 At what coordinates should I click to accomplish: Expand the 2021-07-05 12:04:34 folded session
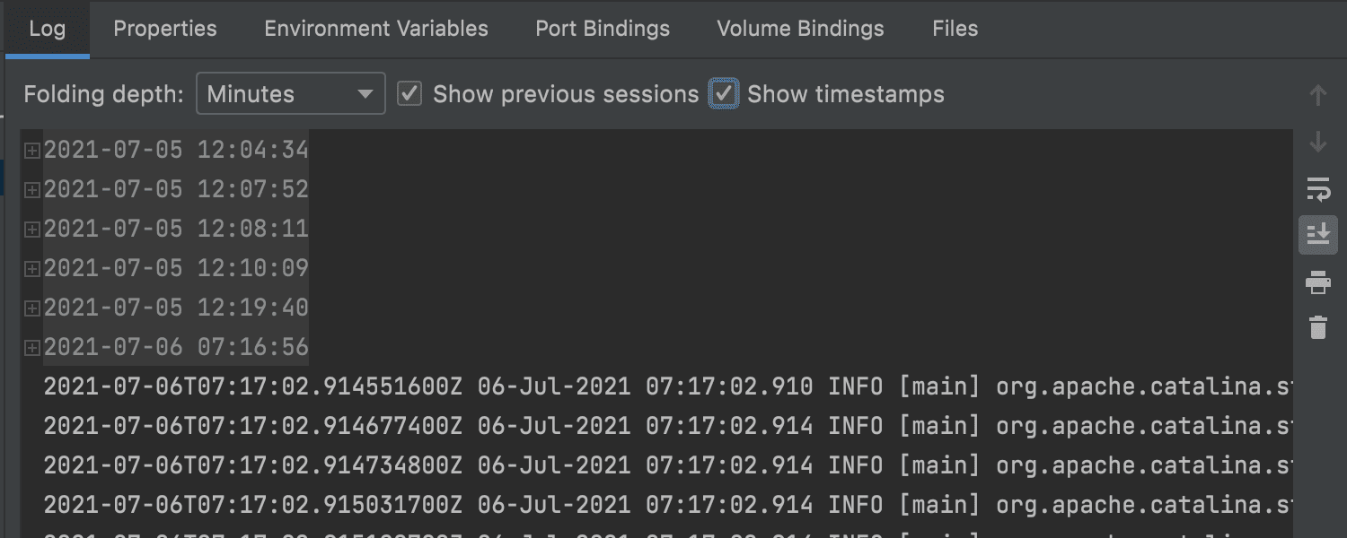coord(32,151)
